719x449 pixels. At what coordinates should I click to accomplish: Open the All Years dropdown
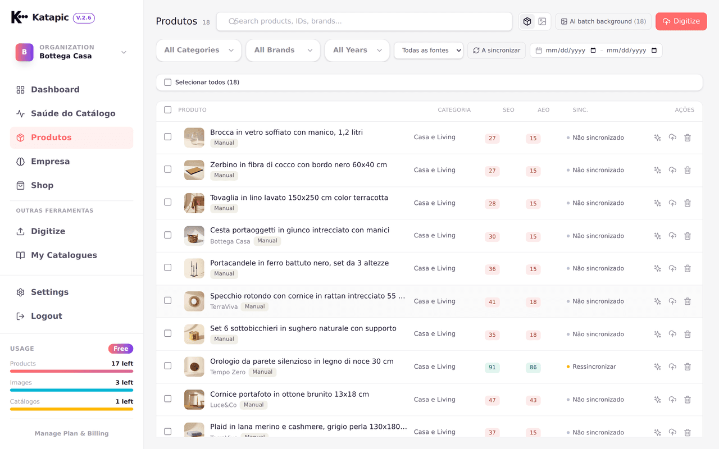pos(357,51)
